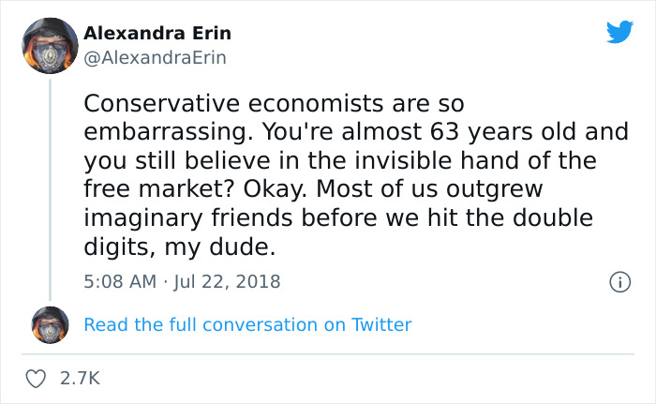656x404 pixels.
Task: Click the tweet line starting "free market?"
Action: click(x=314, y=188)
